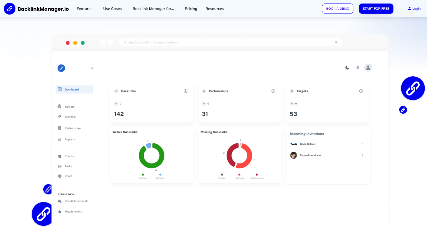
Task: Click the Backlink Requests icon
Action: tap(60, 201)
